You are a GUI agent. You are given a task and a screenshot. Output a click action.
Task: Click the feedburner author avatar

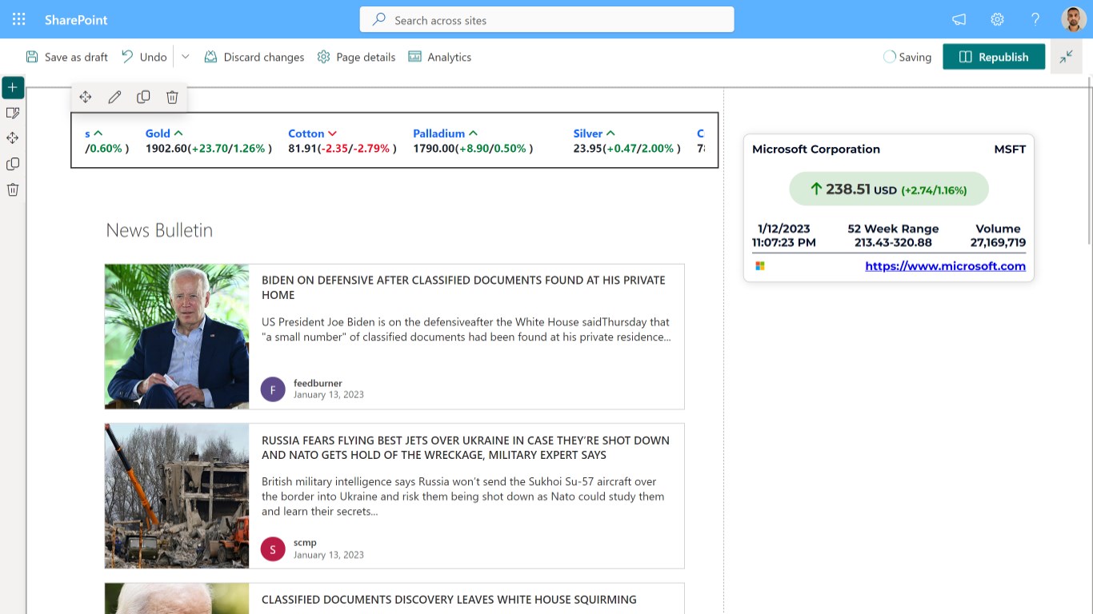coord(273,389)
